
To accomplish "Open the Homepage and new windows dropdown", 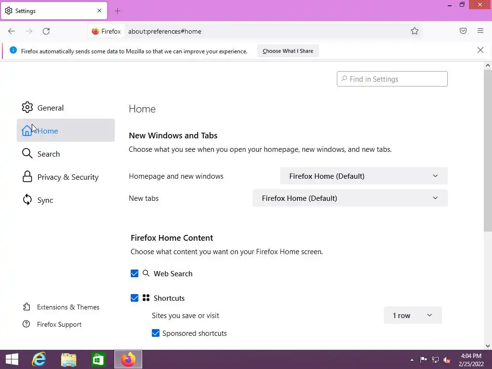I will 364,176.
